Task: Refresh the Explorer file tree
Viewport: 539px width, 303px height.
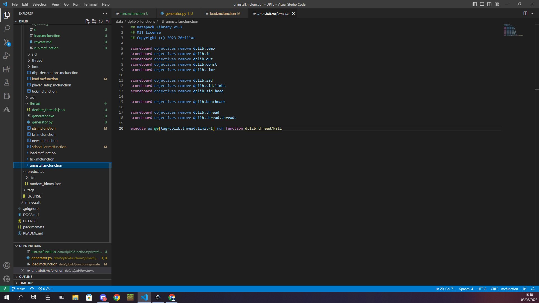Action: [x=101, y=21]
